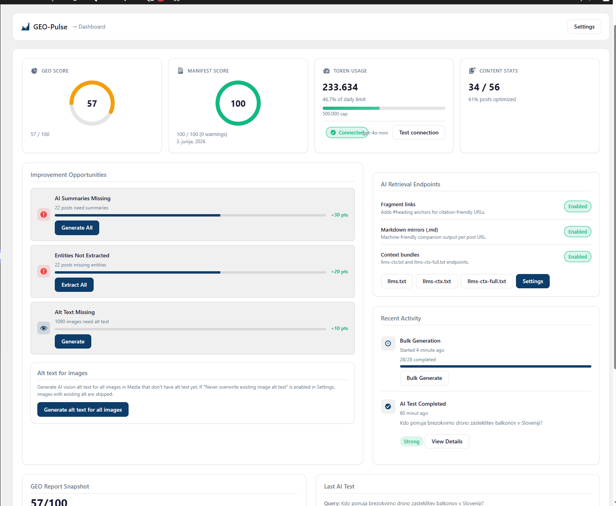Viewport: 616px width, 506px height.
Task: Click the Generate All summaries button
Action: click(77, 228)
